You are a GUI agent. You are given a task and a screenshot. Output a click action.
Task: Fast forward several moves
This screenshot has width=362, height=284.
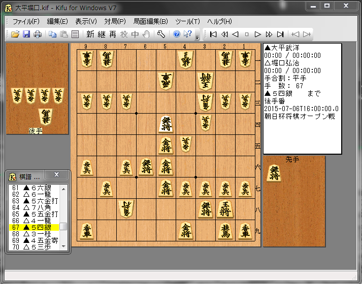point(269,34)
